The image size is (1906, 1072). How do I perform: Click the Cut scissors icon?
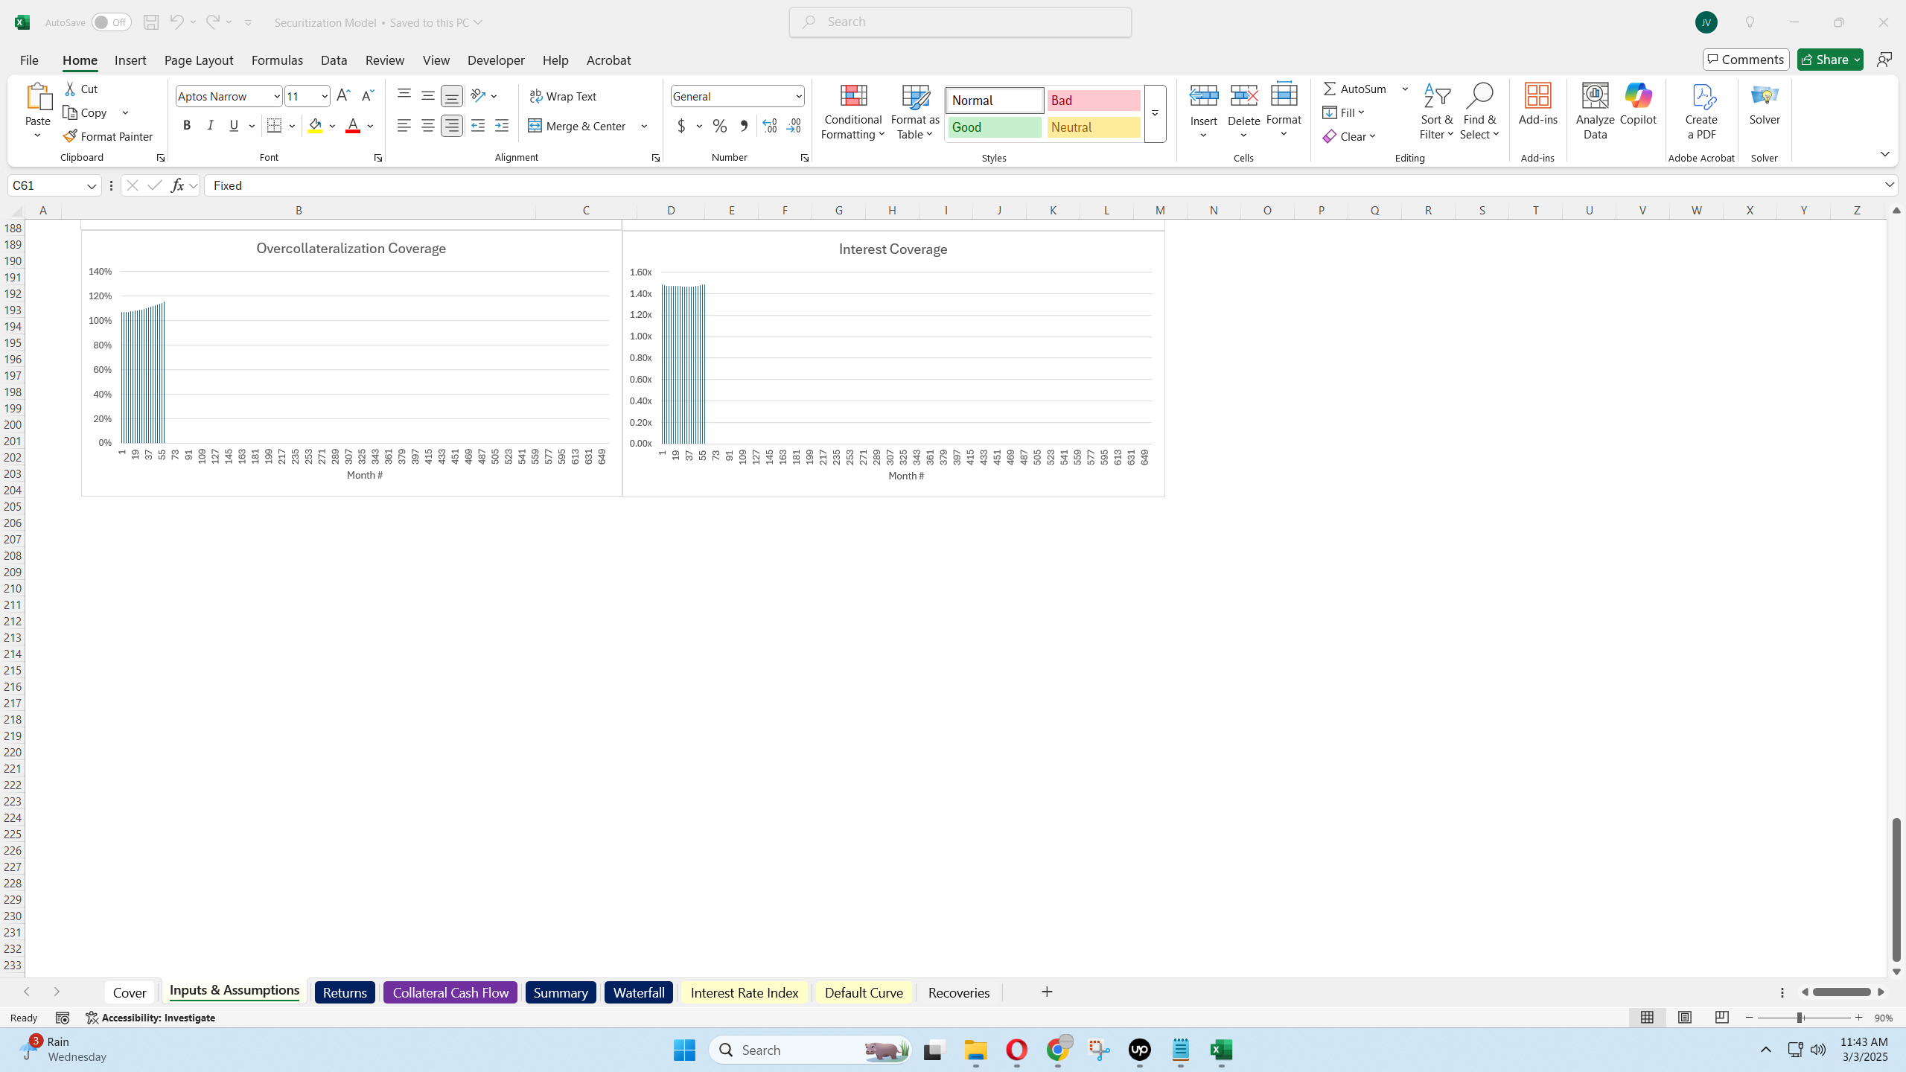tap(70, 89)
